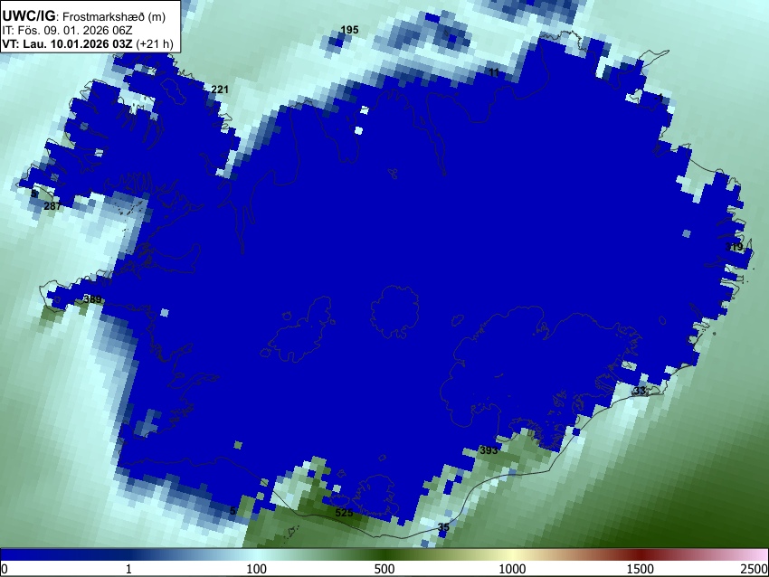Click the dark red color scale section above 1500
The height and width of the screenshot is (577, 769).
641,555
